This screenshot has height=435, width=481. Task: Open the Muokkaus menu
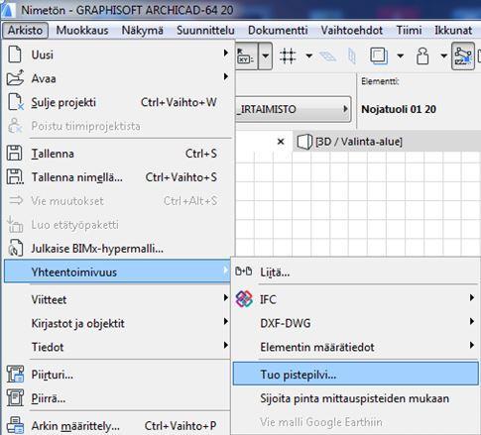(82, 31)
